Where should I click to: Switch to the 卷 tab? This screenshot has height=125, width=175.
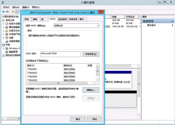(x=44, y=19)
